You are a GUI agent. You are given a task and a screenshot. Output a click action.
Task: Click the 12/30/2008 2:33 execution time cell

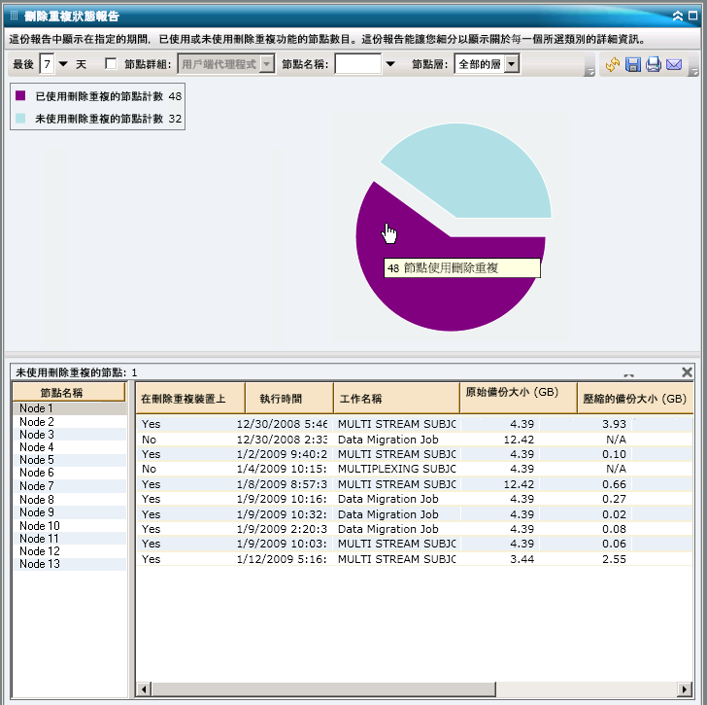(x=282, y=440)
